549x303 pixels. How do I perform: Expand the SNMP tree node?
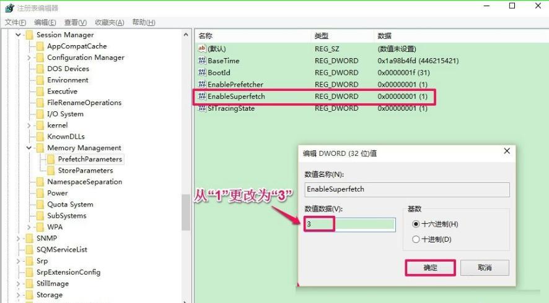[19, 238]
